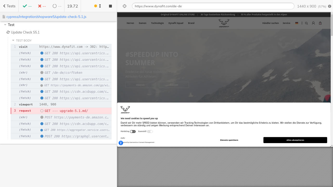Screen dimensions: 333x187
Task: Stop the running test with the stop icon
Action: [110, 6]
